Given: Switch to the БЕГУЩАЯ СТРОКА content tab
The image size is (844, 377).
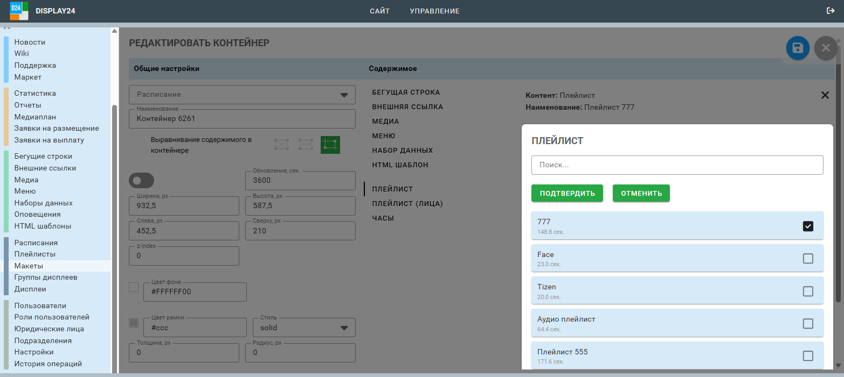Looking at the screenshot, I should tap(406, 93).
